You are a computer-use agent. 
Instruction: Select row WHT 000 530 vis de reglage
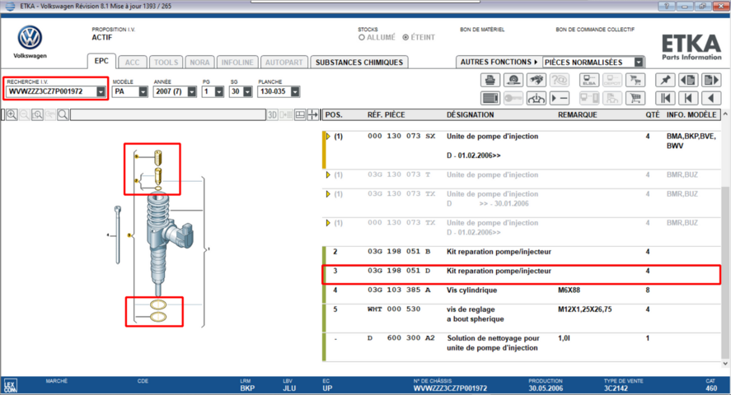[521, 318]
